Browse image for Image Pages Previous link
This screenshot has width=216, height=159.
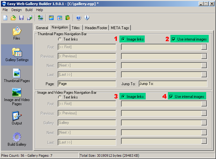click(204, 113)
